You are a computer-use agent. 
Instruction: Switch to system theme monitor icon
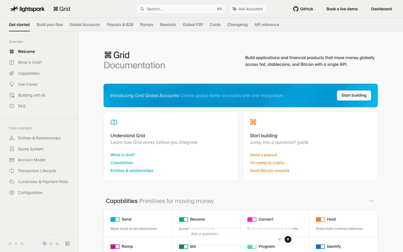pos(44,244)
